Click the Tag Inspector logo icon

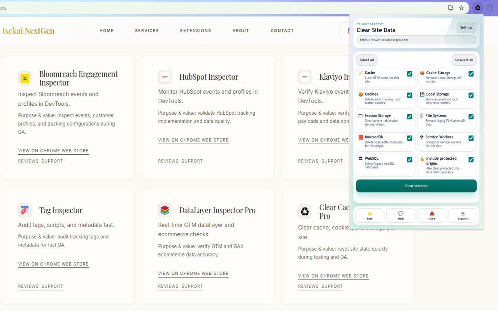tap(25, 210)
